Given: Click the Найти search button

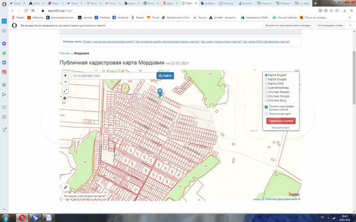Looking at the screenshot, I should (x=165, y=75).
